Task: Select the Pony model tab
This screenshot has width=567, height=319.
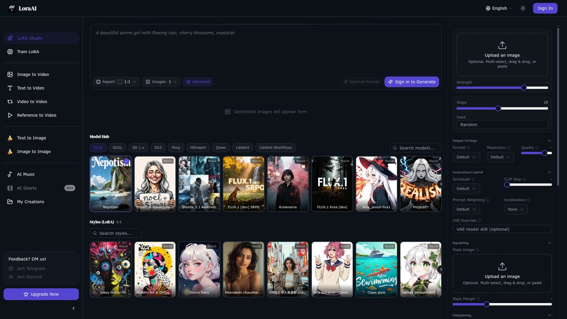Action: pos(176,148)
